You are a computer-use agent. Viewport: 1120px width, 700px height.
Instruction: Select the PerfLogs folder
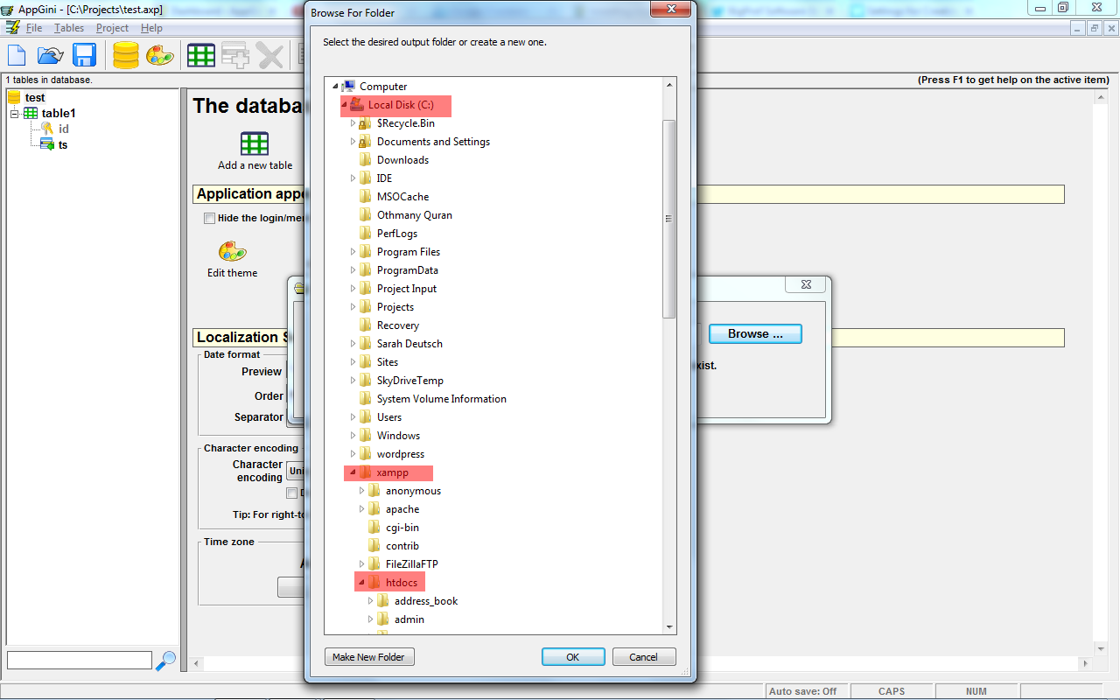(397, 234)
